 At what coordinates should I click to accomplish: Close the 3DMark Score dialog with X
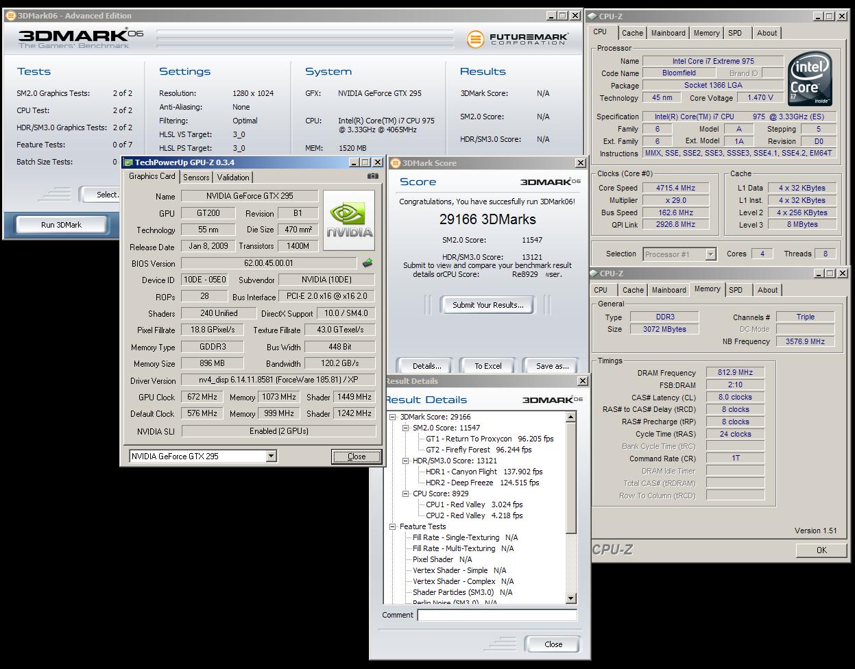click(x=581, y=163)
